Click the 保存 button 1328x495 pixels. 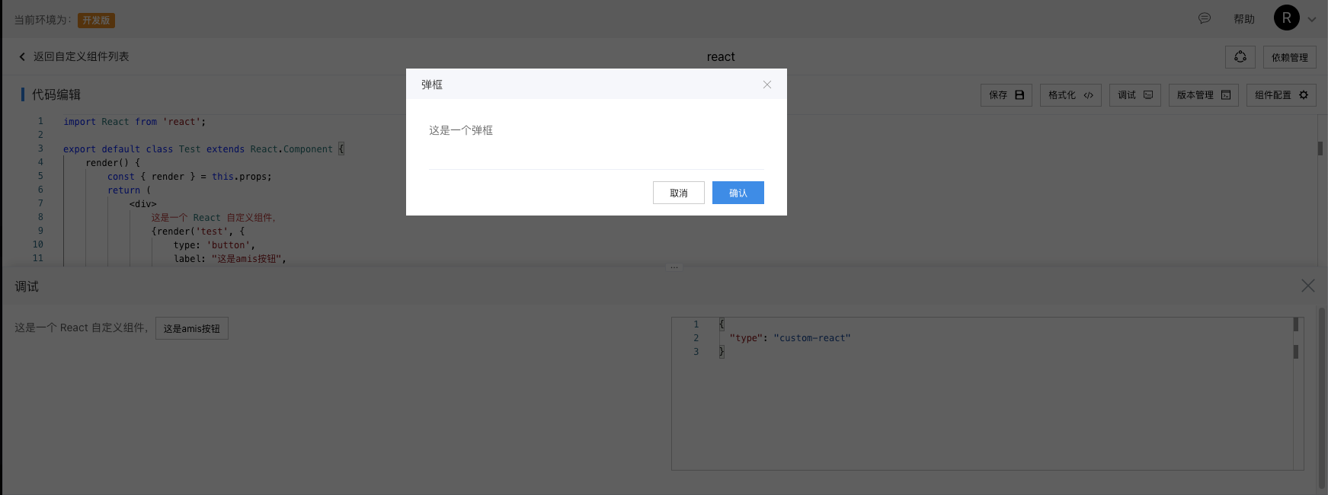point(1006,95)
